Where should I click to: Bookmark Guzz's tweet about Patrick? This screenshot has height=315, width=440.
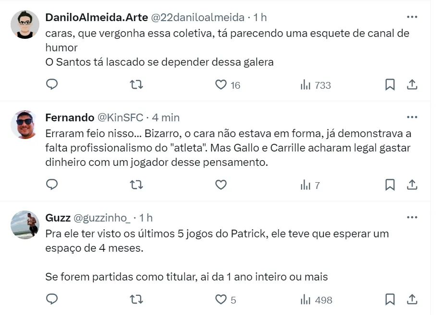[x=390, y=300]
